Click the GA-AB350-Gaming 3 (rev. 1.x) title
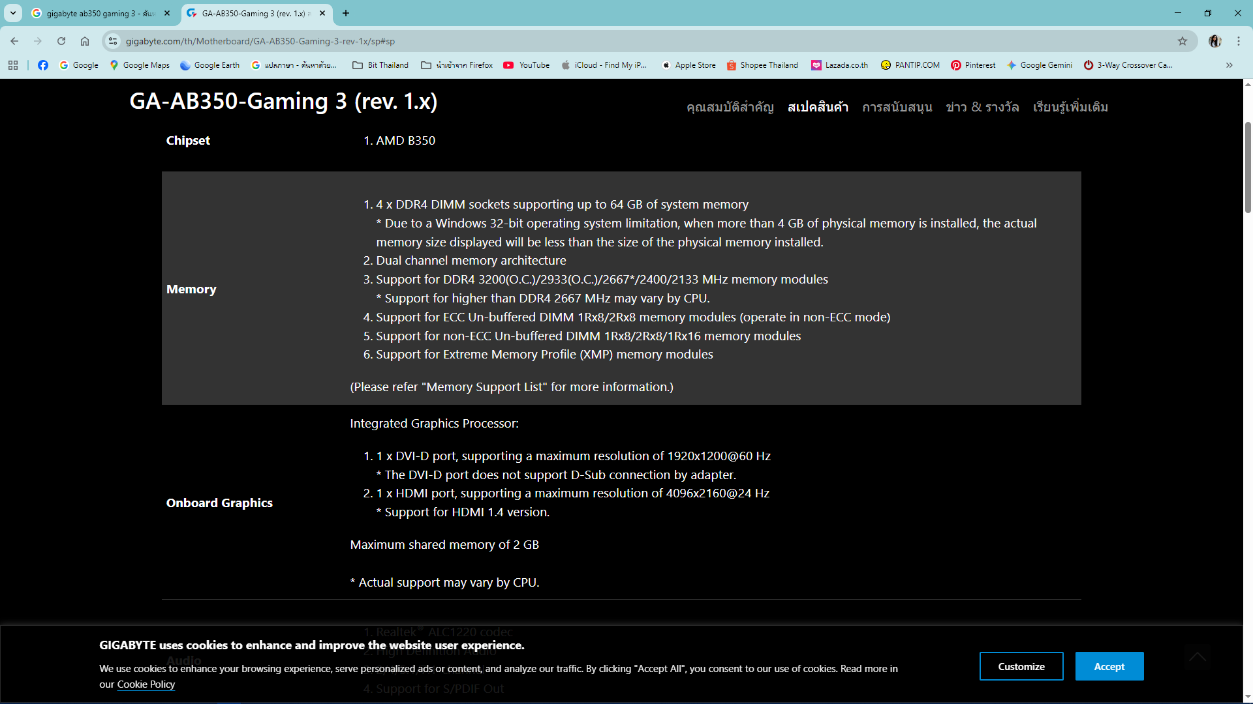1253x704 pixels. click(x=283, y=101)
